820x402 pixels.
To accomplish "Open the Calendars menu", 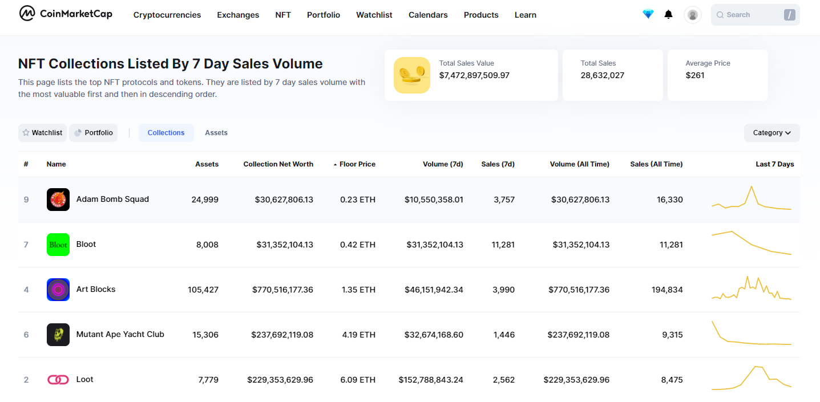I will [x=428, y=15].
